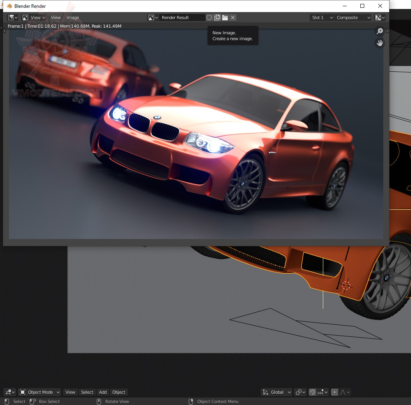The width and height of the screenshot is (411, 405).
Task: Click the 3D cursor in the viewport
Action: point(346,285)
